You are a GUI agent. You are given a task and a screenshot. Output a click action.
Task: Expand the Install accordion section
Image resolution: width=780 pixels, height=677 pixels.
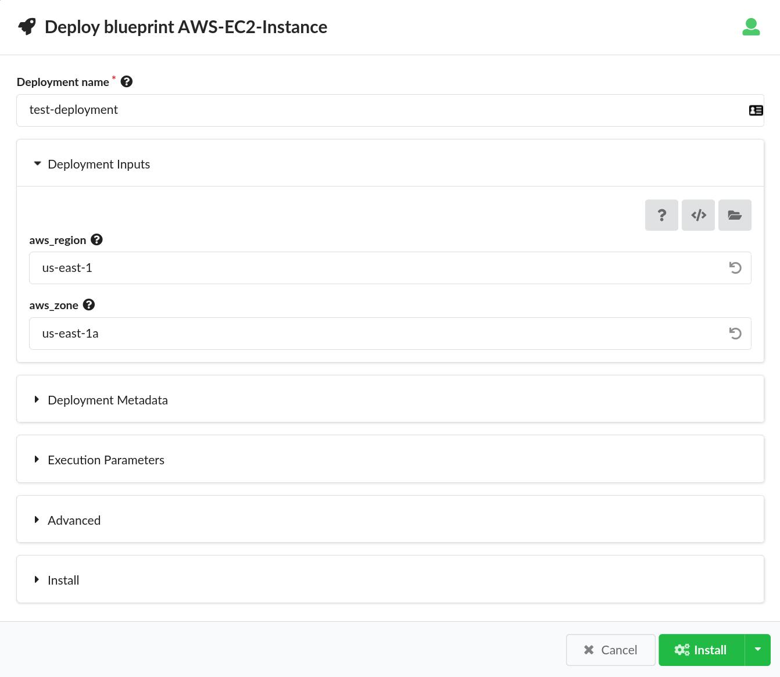point(390,579)
